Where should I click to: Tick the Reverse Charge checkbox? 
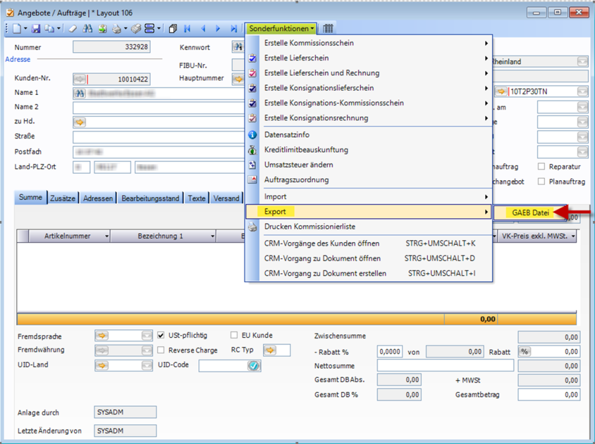tap(162, 350)
